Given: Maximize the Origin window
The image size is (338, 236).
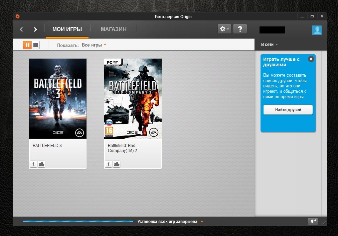Looking at the screenshot, I should 312,16.
